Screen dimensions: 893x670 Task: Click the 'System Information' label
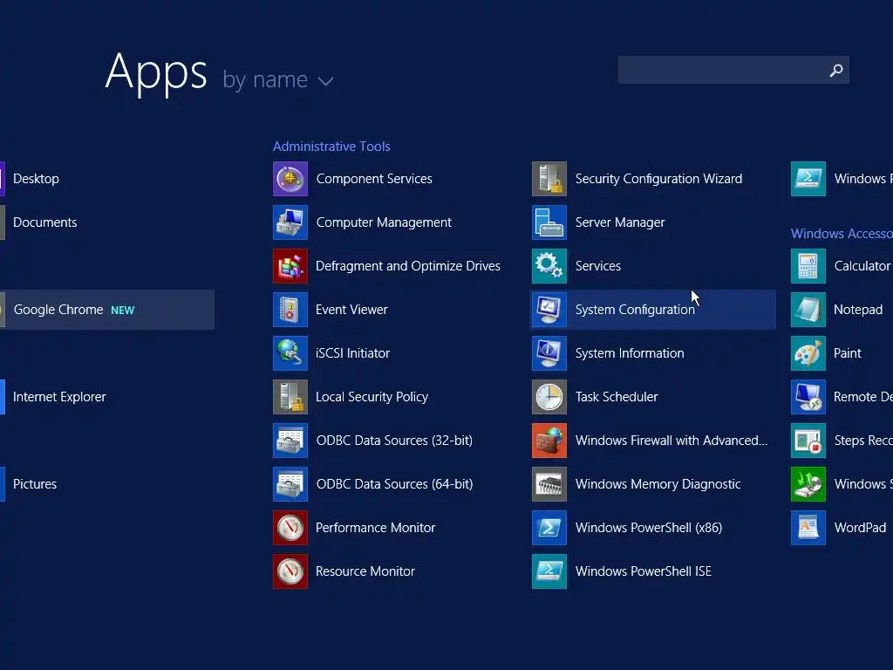[x=630, y=354]
